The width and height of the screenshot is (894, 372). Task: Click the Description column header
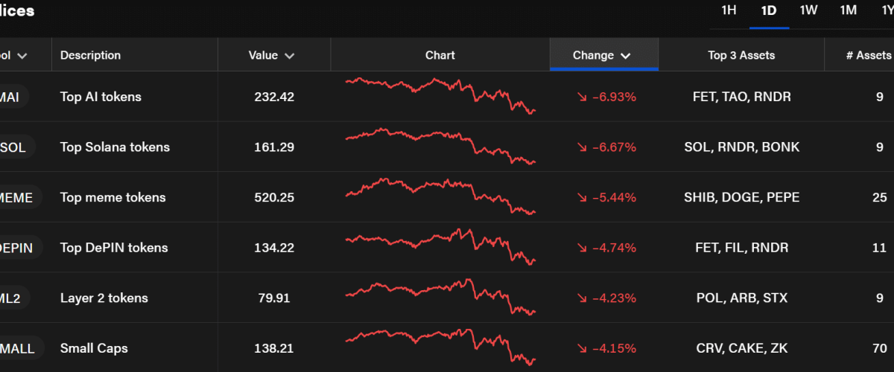coord(90,55)
